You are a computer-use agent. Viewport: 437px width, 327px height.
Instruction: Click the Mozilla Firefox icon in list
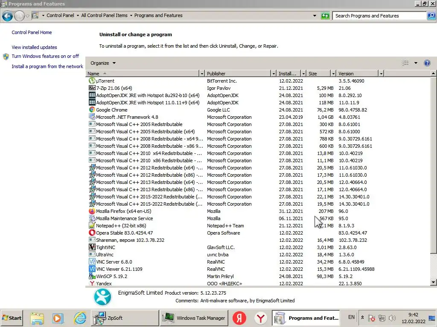92,211
